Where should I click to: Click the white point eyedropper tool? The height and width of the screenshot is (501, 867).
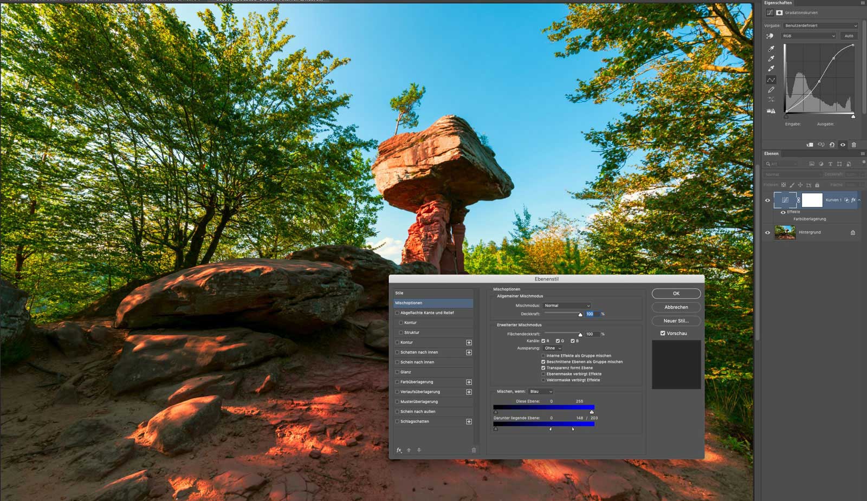(771, 69)
